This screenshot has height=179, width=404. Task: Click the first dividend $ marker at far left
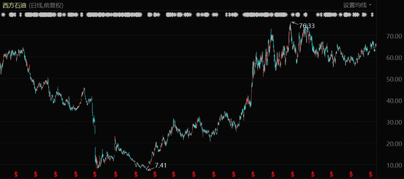(16, 174)
